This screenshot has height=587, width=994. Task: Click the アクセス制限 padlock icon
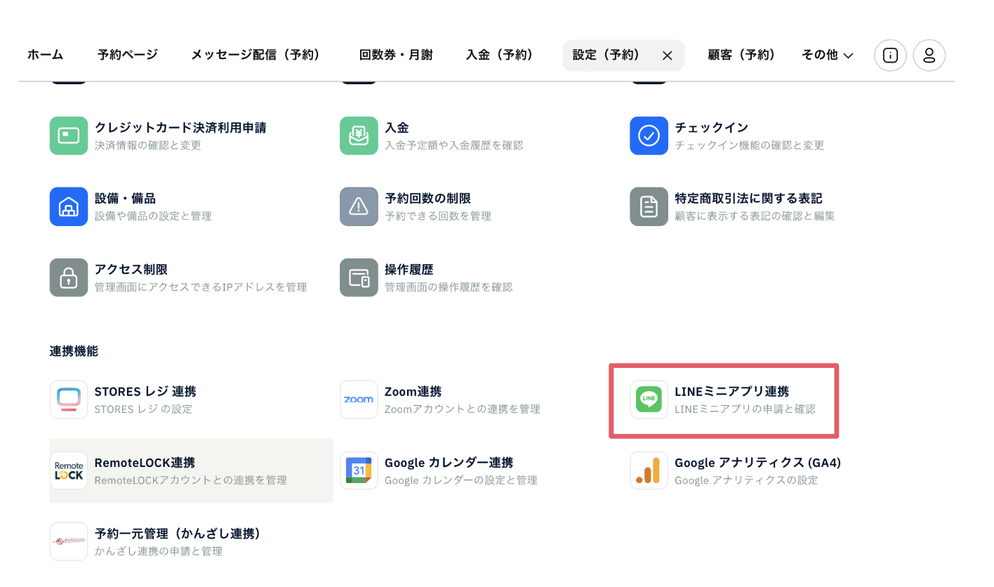pyautogui.click(x=69, y=277)
